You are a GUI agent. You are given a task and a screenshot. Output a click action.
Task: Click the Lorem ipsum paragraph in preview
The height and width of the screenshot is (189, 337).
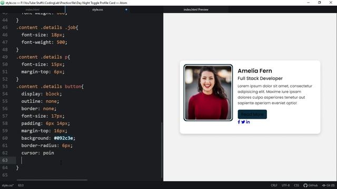(275, 94)
